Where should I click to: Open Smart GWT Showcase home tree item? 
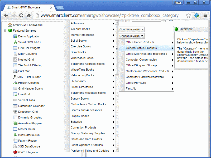point(27,25)
